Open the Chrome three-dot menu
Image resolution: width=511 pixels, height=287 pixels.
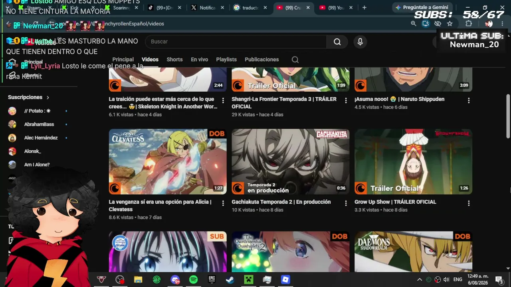[x=502, y=24]
